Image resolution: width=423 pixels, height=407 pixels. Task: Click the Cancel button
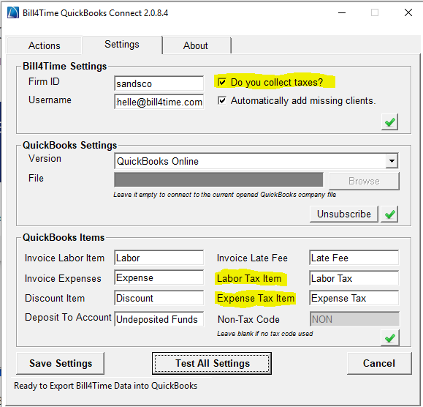pyautogui.click(x=379, y=363)
